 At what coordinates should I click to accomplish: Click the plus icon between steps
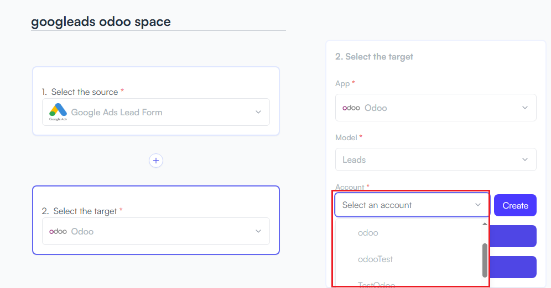[155, 161]
